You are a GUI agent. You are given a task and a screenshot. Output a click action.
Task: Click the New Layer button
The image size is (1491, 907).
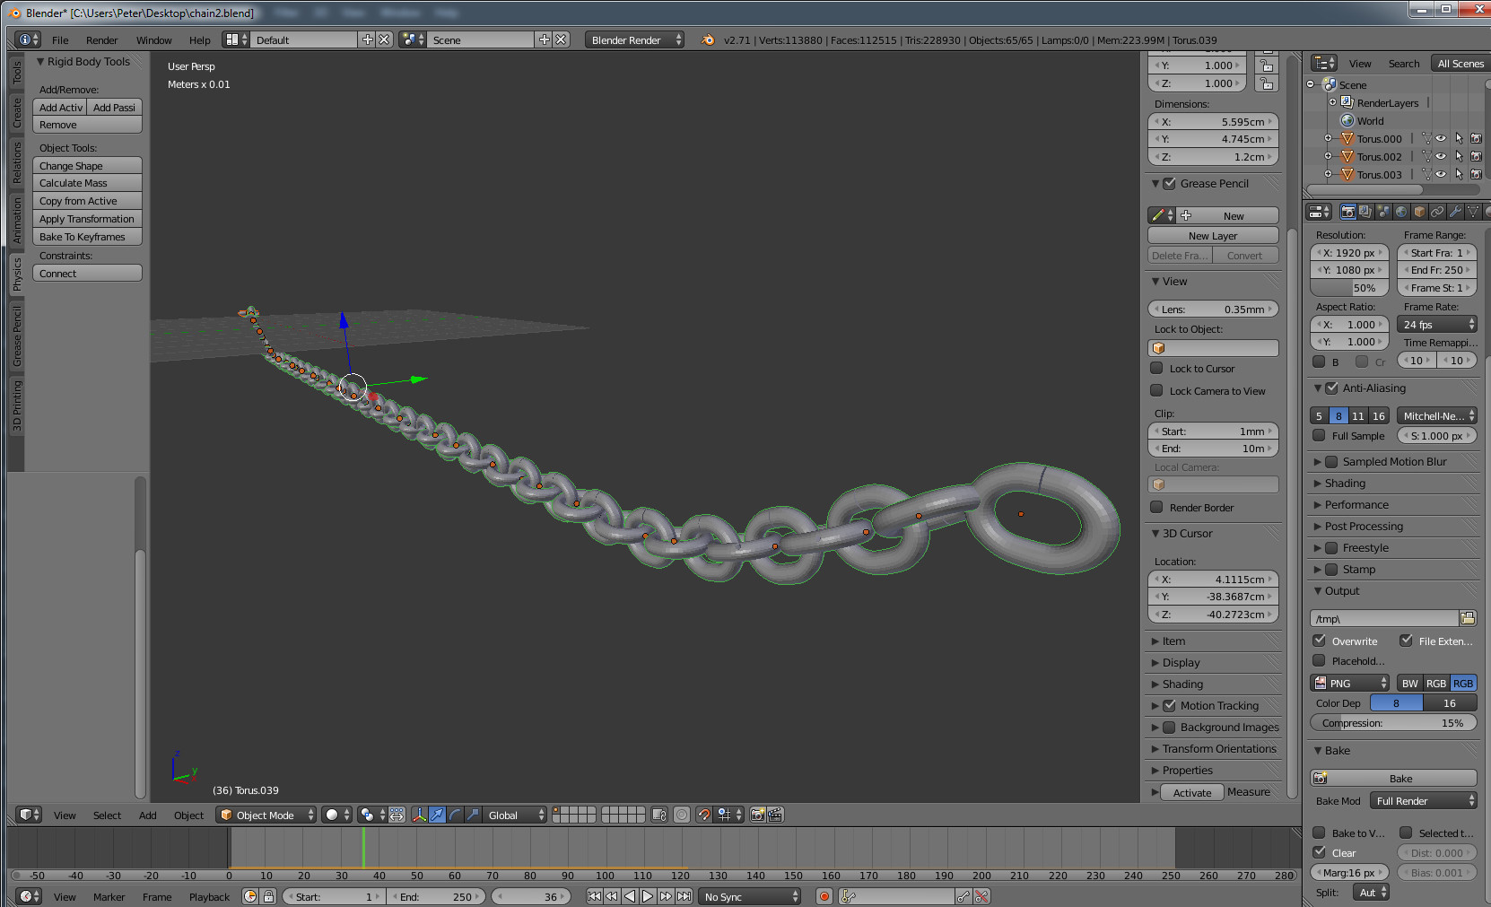tap(1213, 235)
